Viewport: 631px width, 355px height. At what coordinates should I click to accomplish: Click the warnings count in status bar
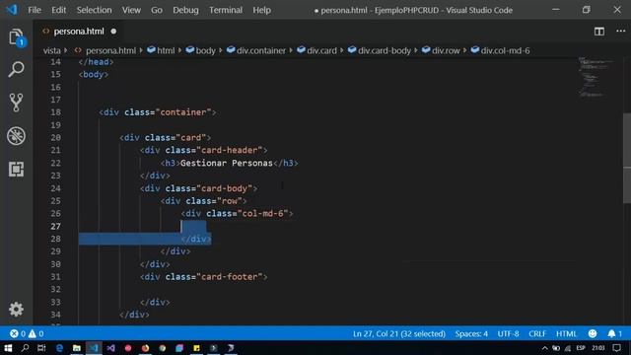pyautogui.click(x=35, y=333)
